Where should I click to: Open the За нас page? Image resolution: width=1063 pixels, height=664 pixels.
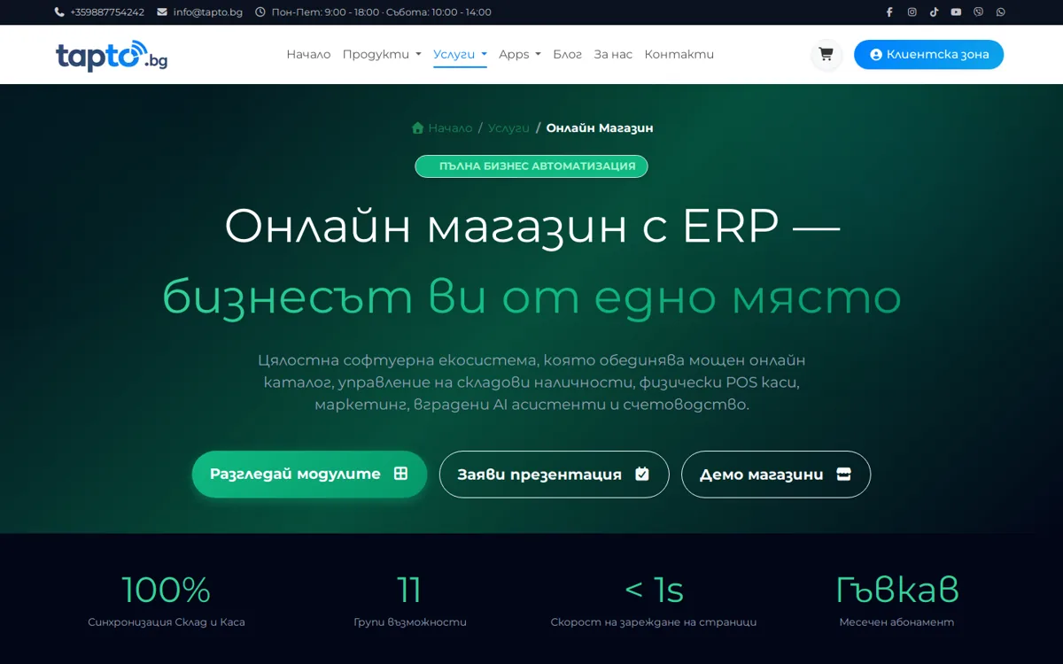pos(613,54)
